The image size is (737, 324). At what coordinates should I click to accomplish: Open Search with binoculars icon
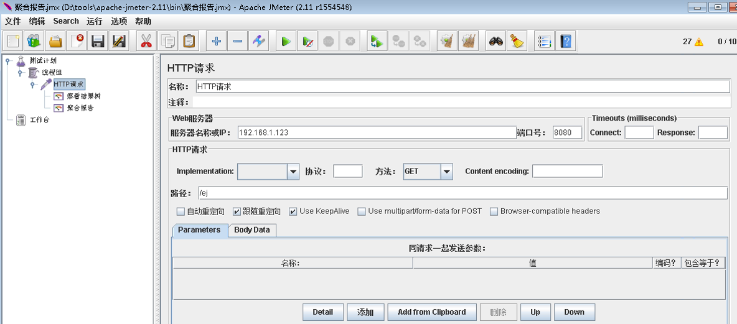point(496,41)
